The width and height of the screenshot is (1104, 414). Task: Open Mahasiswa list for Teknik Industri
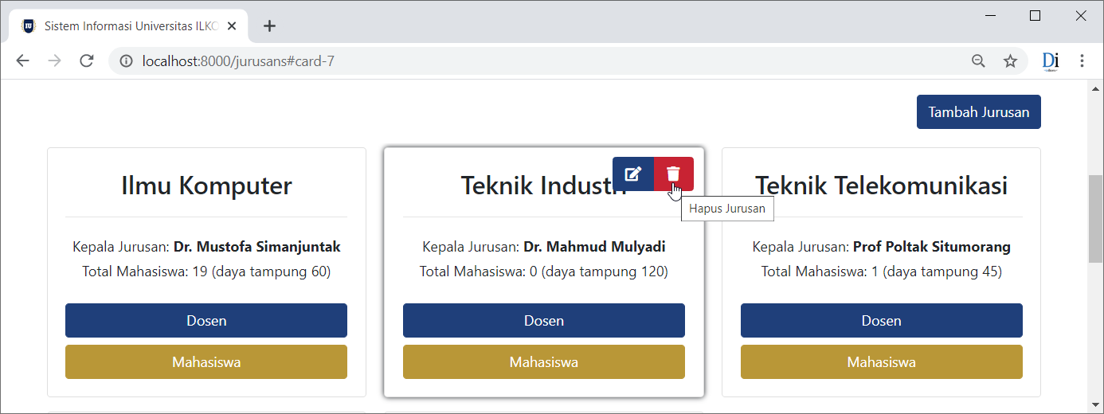tap(544, 362)
